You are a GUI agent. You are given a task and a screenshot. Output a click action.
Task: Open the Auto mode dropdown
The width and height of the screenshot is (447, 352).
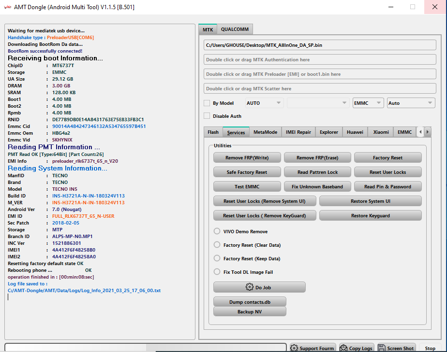411,103
